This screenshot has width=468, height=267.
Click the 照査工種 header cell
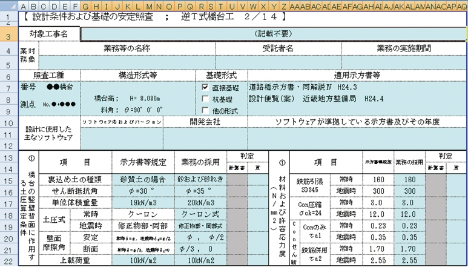click(x=49, y=76)
